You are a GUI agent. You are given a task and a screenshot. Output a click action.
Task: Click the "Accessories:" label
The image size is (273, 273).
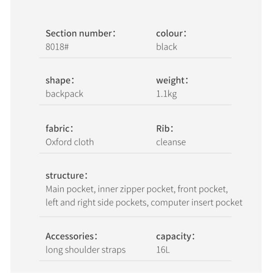(71, 236)
